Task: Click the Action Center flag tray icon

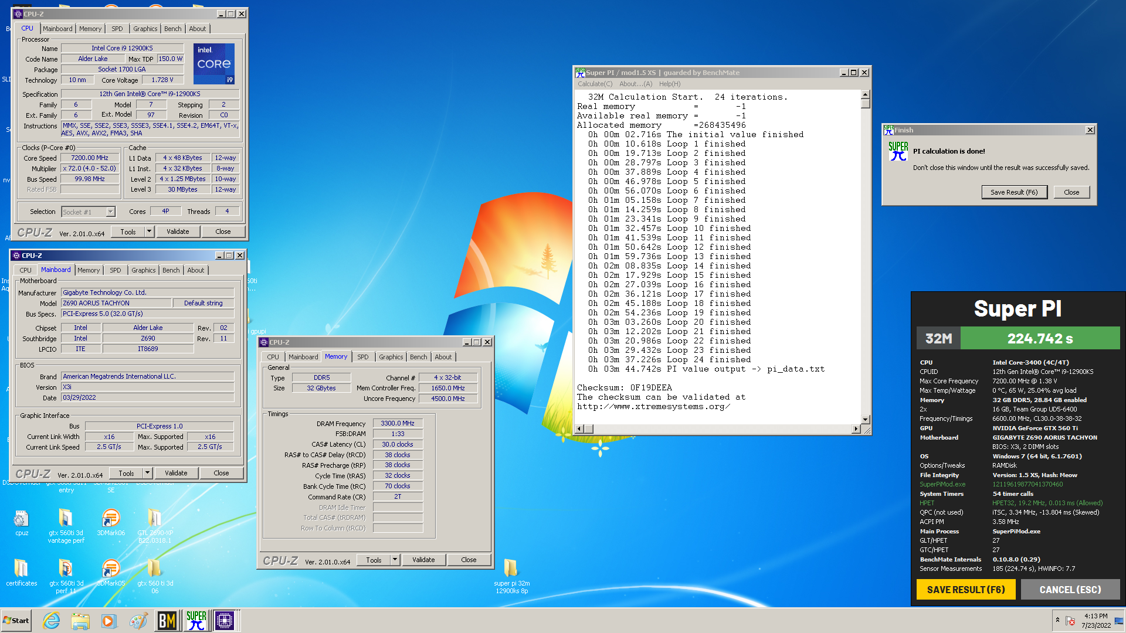Action: pyautogui.click(x=1071, y=621)
